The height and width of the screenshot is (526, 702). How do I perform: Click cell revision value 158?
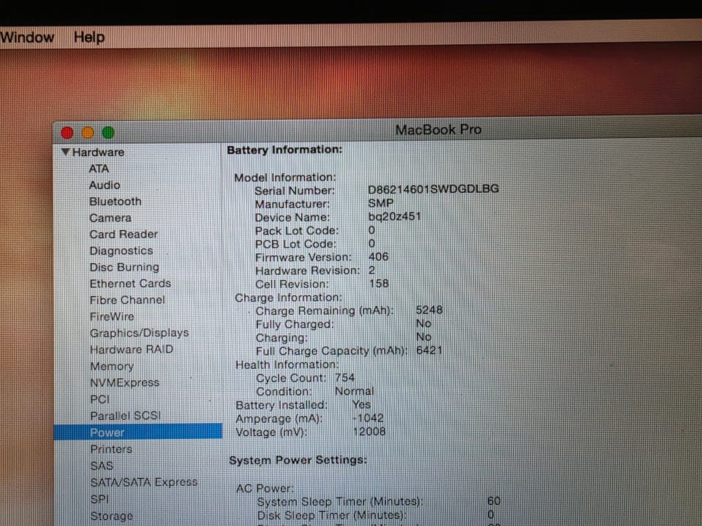[379, 283]
